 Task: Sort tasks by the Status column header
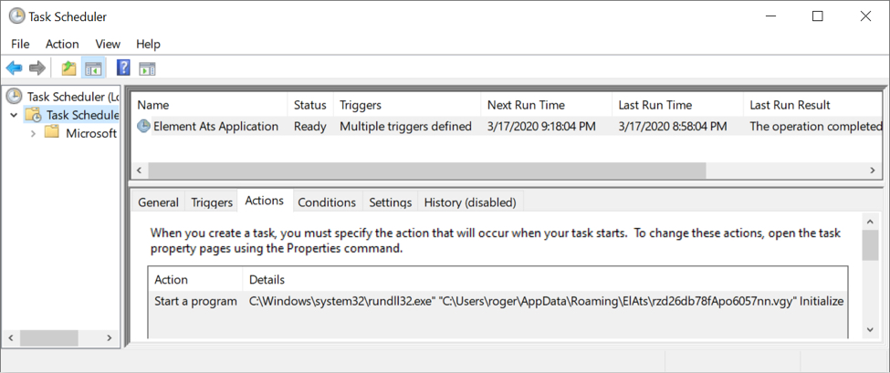coord(309,105)
